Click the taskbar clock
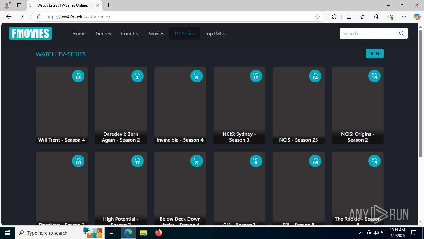The height and width of the screenshot is (239, 424). tap(397, 233)
